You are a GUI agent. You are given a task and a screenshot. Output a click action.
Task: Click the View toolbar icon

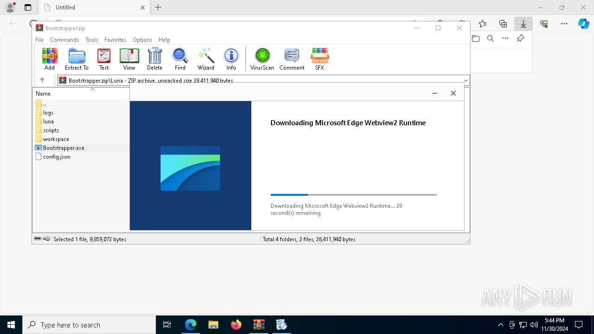(129, 59)
